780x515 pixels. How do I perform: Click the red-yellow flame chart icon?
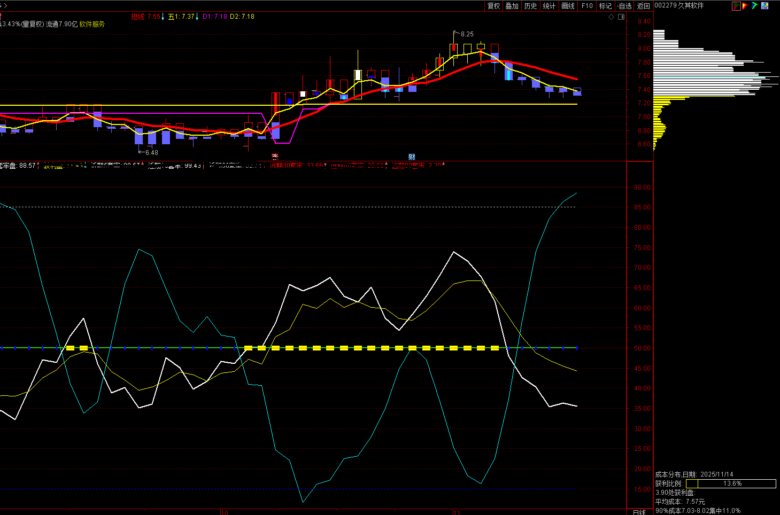pyautogui.click(x=745, y=6)
